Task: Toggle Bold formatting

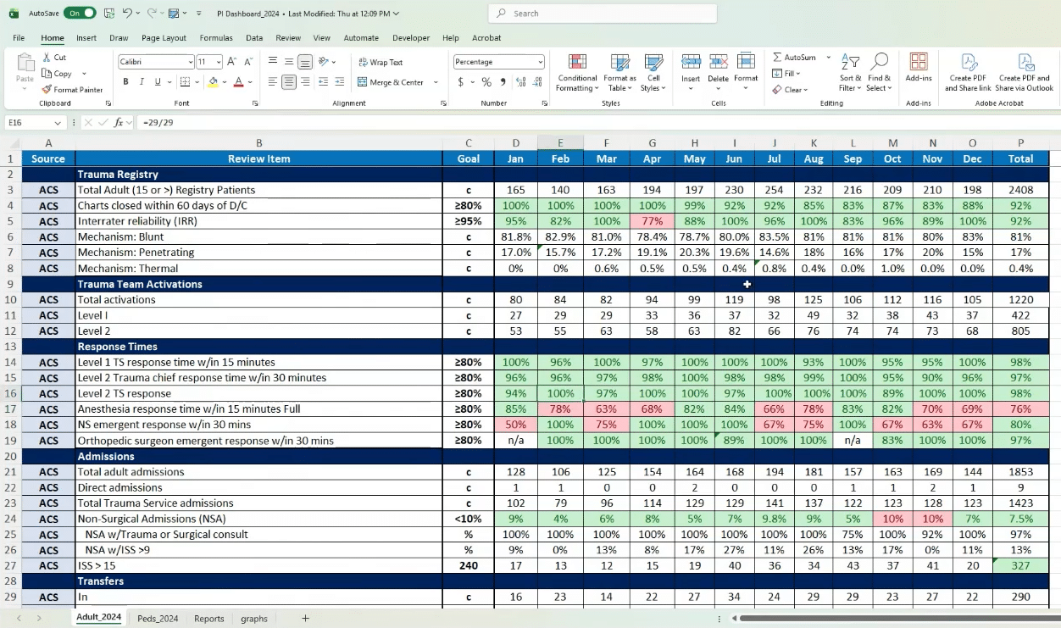Action: pyautogui.click(x=125, y=82)
